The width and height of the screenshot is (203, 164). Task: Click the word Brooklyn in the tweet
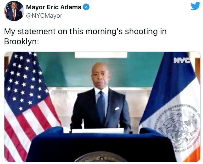click(x=20, y=42)
